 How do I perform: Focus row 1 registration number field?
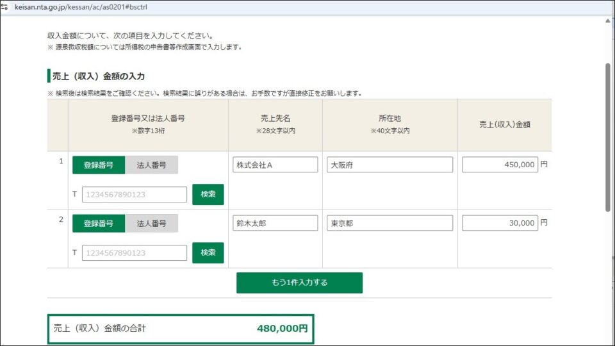135,195
